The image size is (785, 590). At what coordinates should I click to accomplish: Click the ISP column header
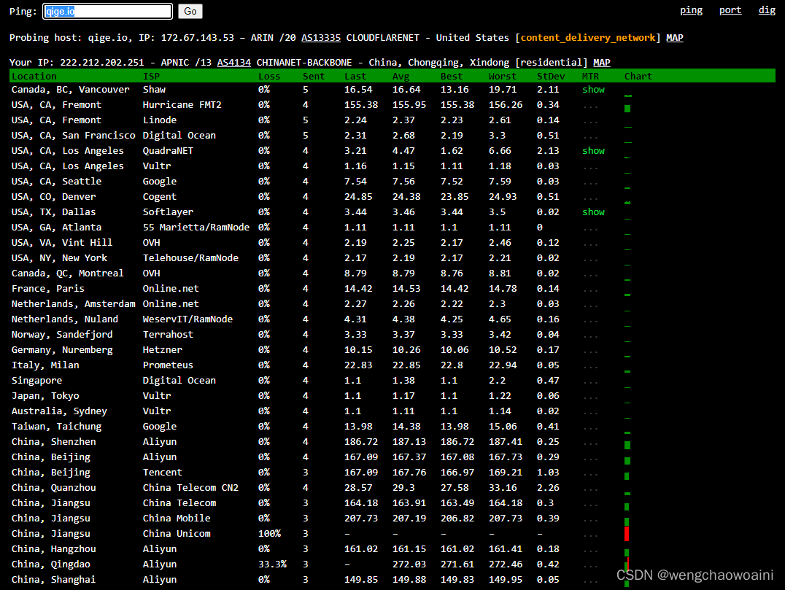(151, 76)
